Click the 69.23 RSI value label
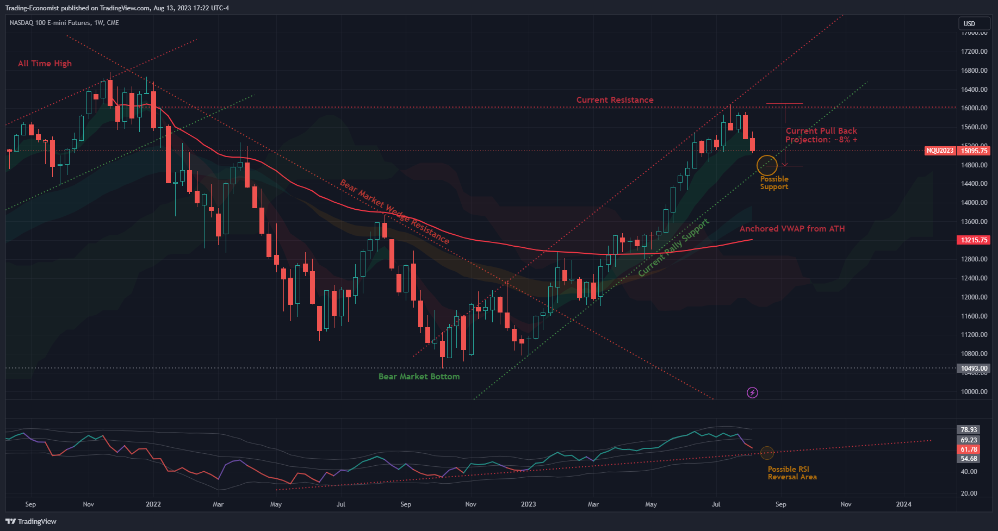 click(969, 440)
